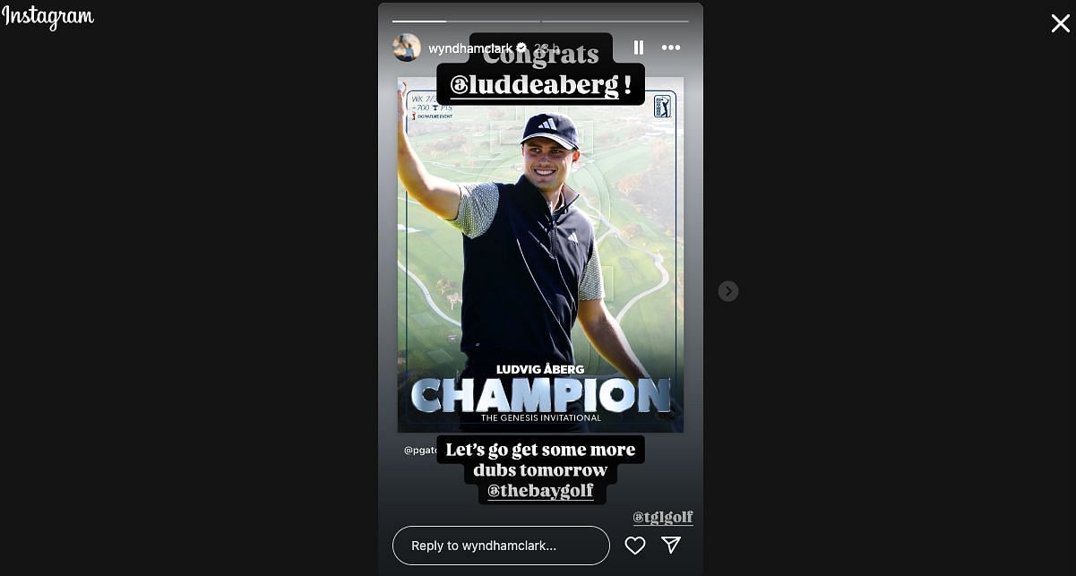Click the PGA Tour logo on the photo
Screen dimensions: 1076x576
point(662,107)
